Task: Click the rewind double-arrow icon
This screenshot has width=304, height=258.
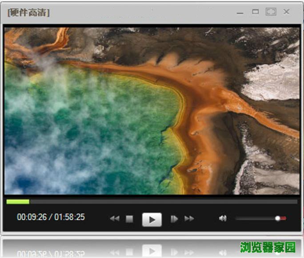Action: (115, 219)
